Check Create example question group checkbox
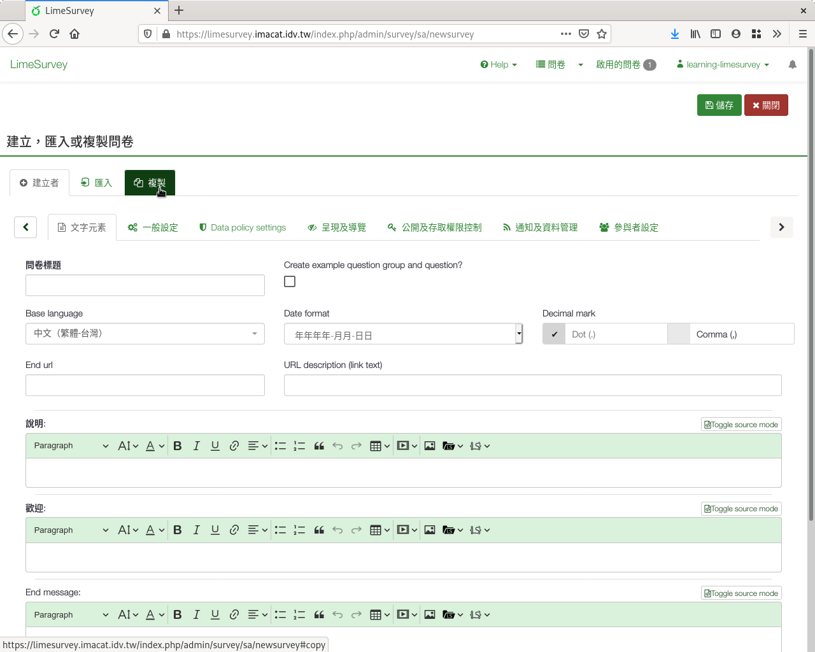This screenshot has width=815, height=652. pos(290,281)
